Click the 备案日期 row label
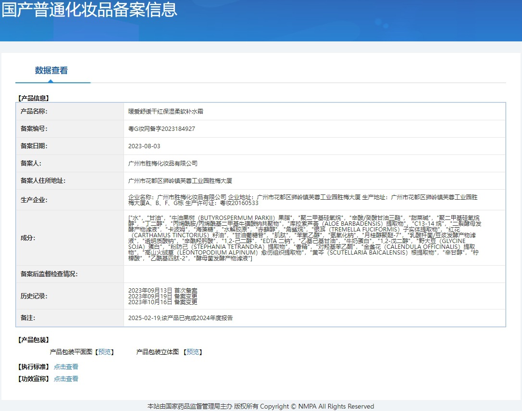This screenshot has width=522, height=411. (34, 146)
